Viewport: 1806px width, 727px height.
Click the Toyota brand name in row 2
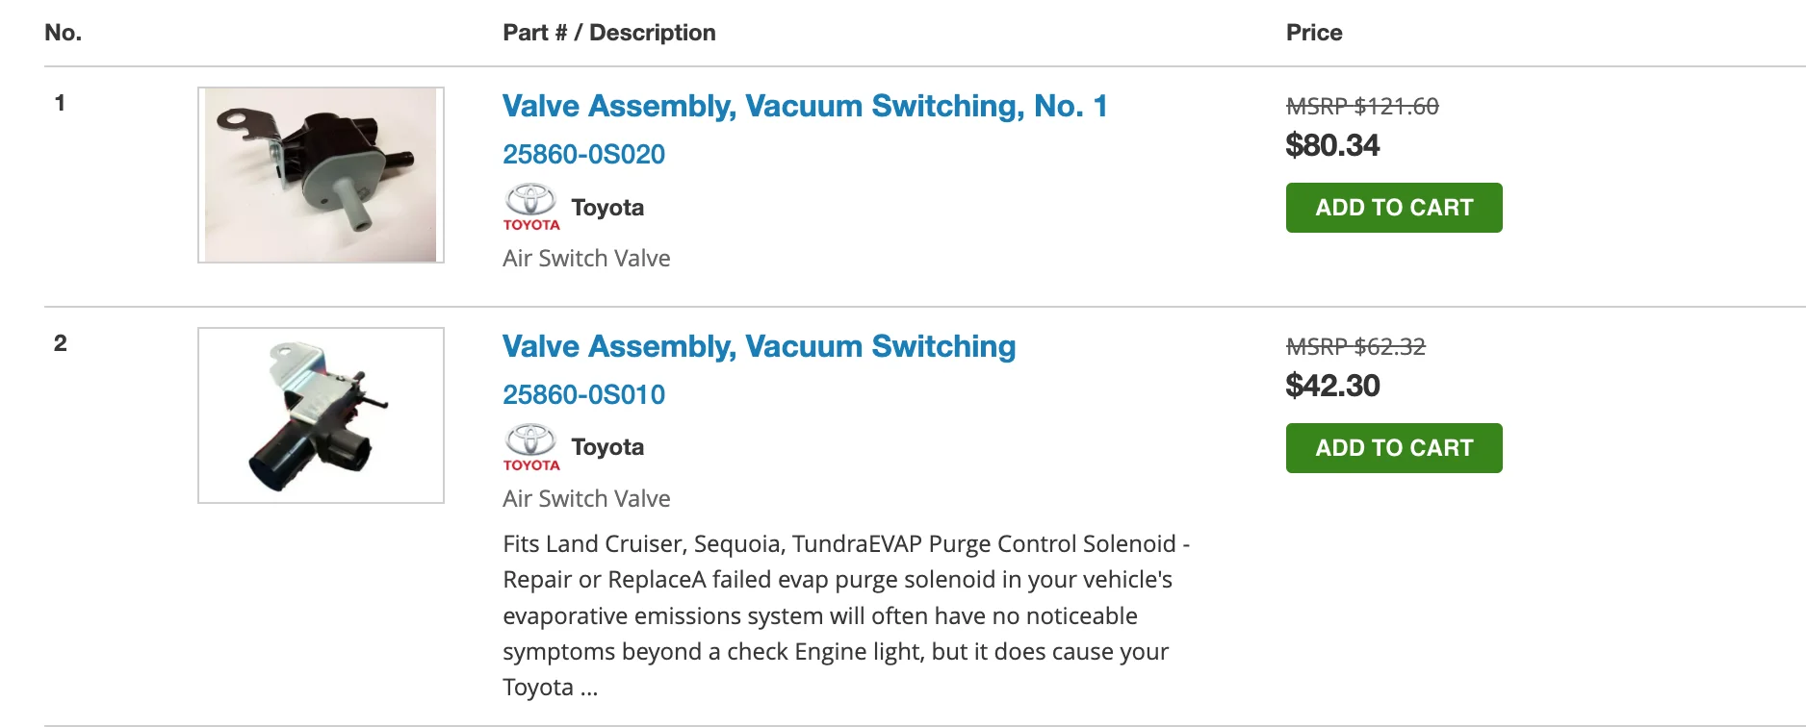(x=607, y=447)
